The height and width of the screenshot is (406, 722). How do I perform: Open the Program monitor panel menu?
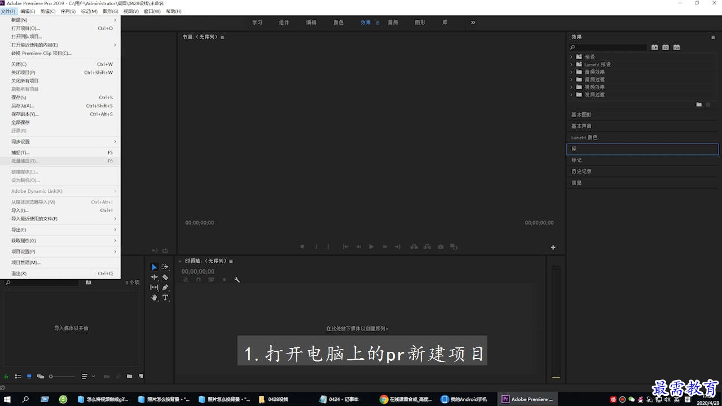coord(222,37)
